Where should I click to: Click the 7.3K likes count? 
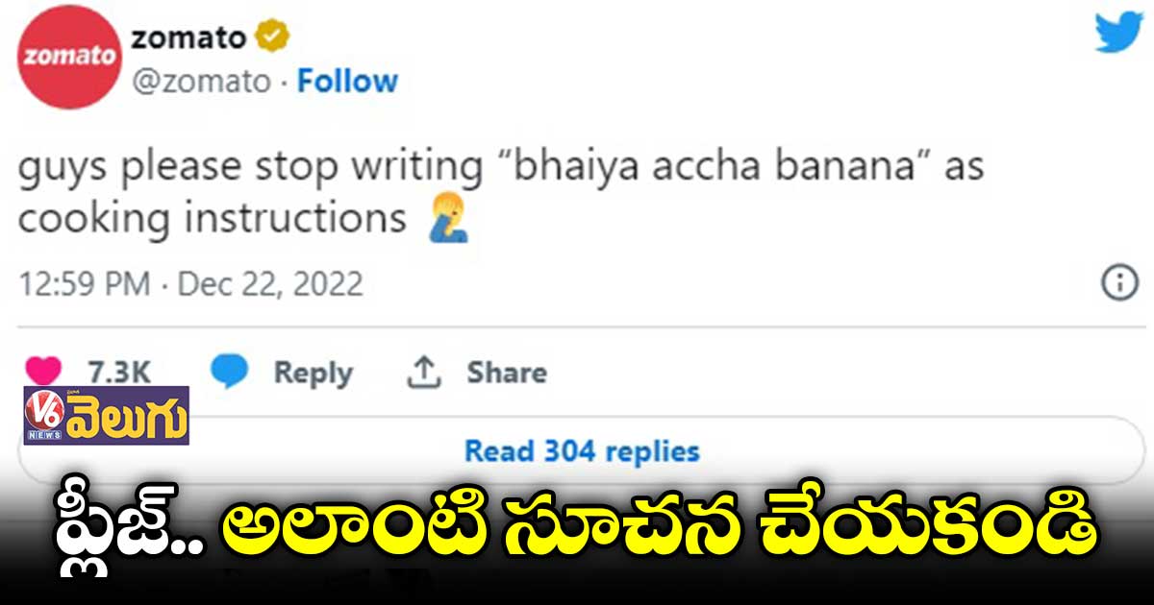tap(118, 373)
